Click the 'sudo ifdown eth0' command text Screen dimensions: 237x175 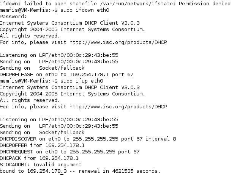click(x=85, y=10)
